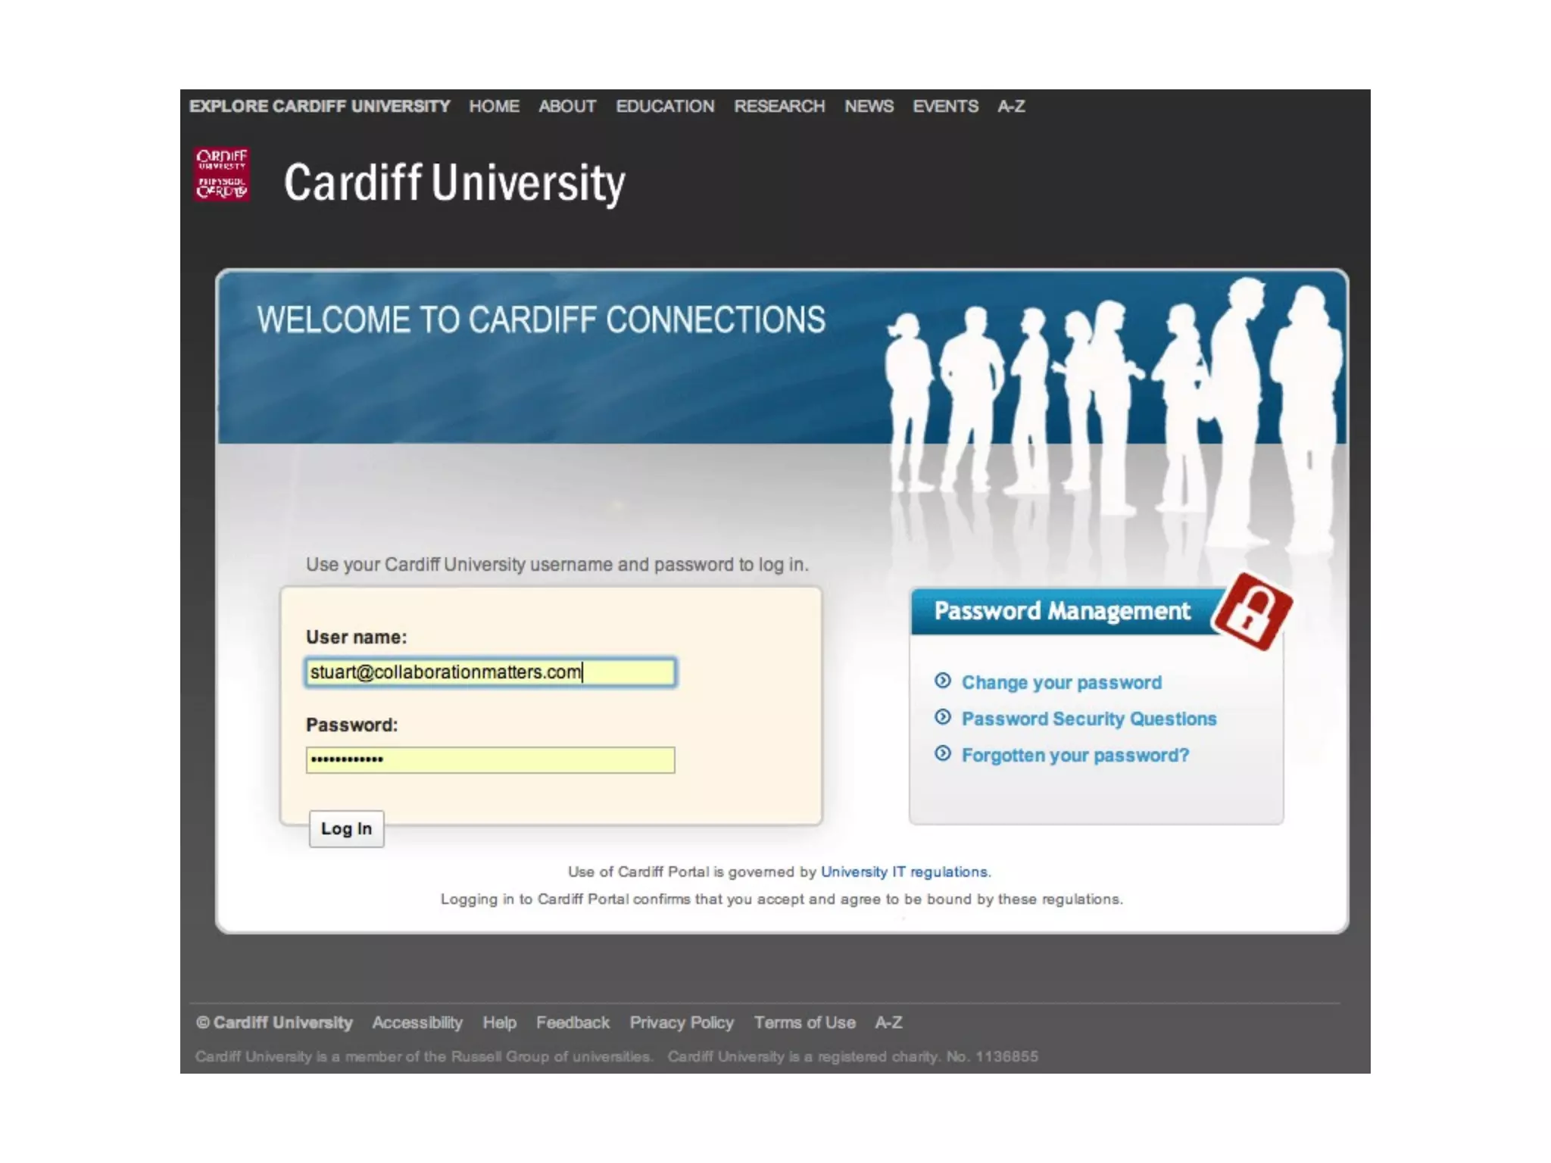Open the Terms of Use link

click(804, 1022)
